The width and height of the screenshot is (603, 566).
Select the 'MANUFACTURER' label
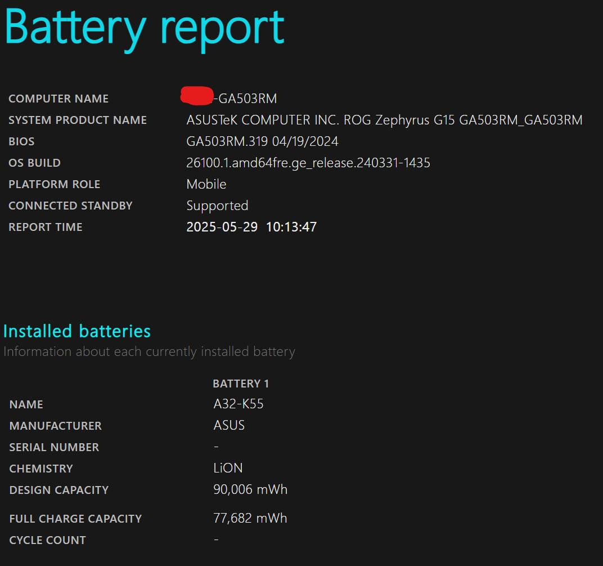[x=55, y=426]
